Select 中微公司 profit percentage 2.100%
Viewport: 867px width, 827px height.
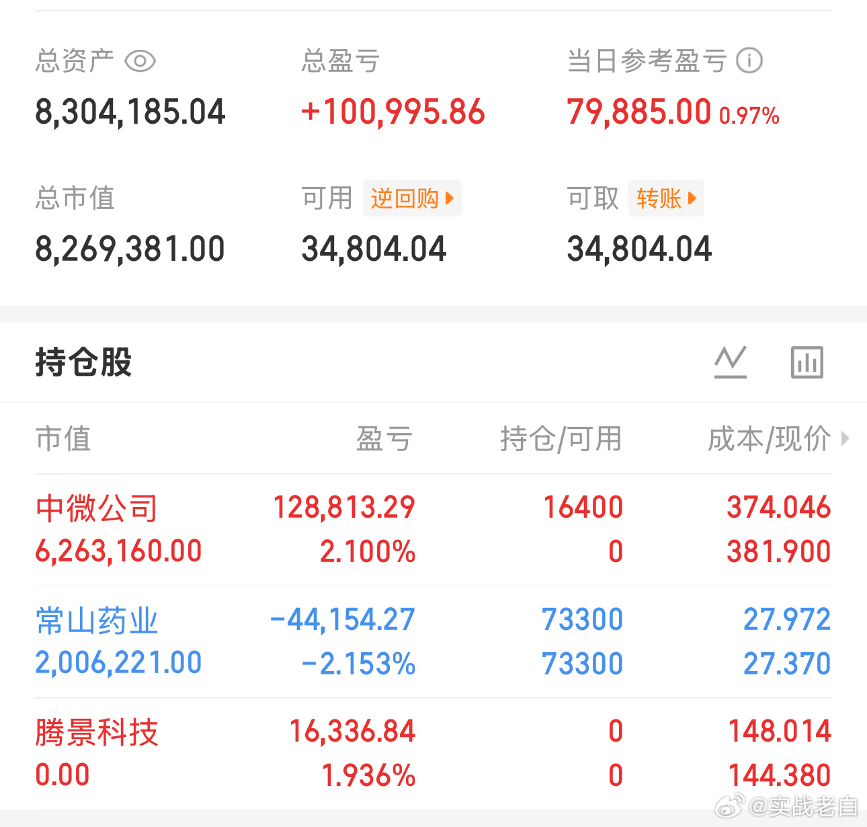click(368, 551)
